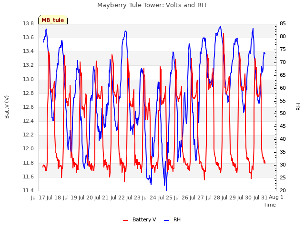Click the Jul 20 date tick label

pyautogui.click(x=86, y=198)
